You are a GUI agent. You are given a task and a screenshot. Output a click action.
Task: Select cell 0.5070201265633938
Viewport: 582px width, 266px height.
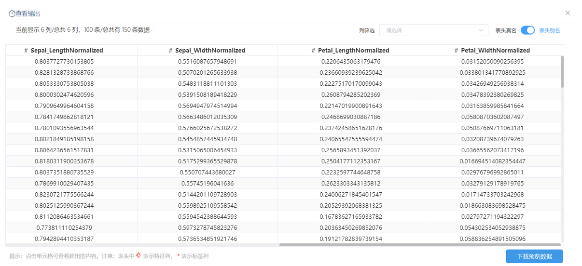point(208,73)
